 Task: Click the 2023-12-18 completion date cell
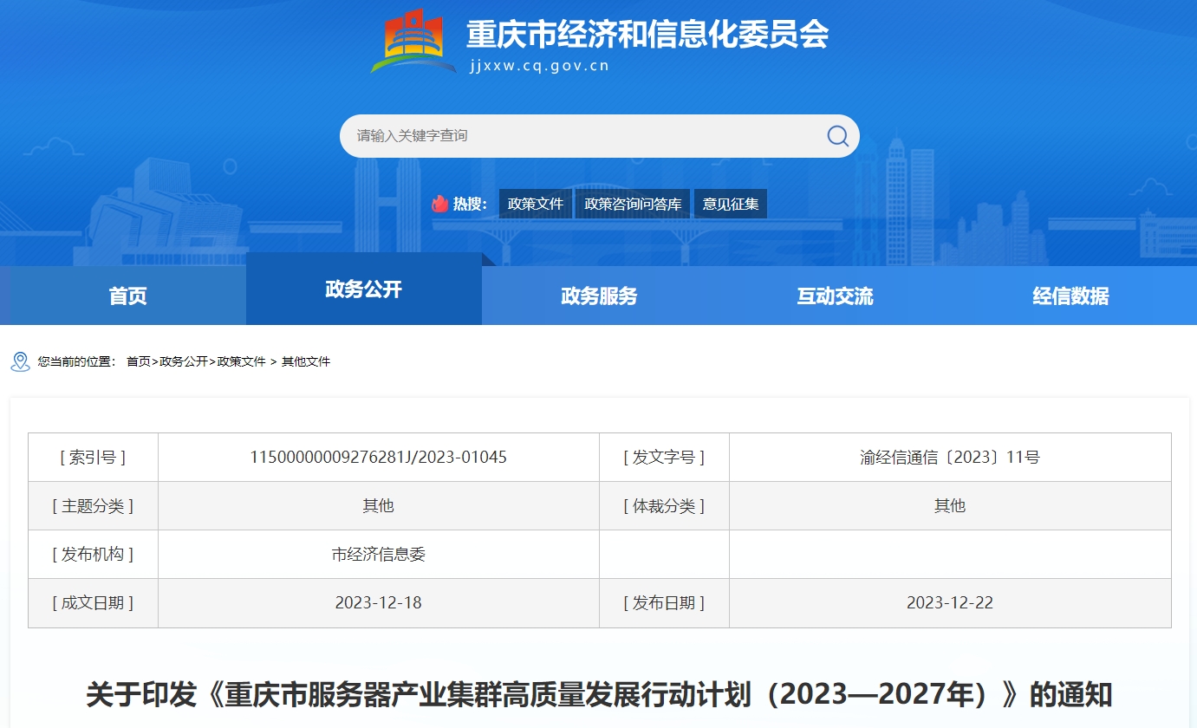pyautogui.click(x=379, y=603)
